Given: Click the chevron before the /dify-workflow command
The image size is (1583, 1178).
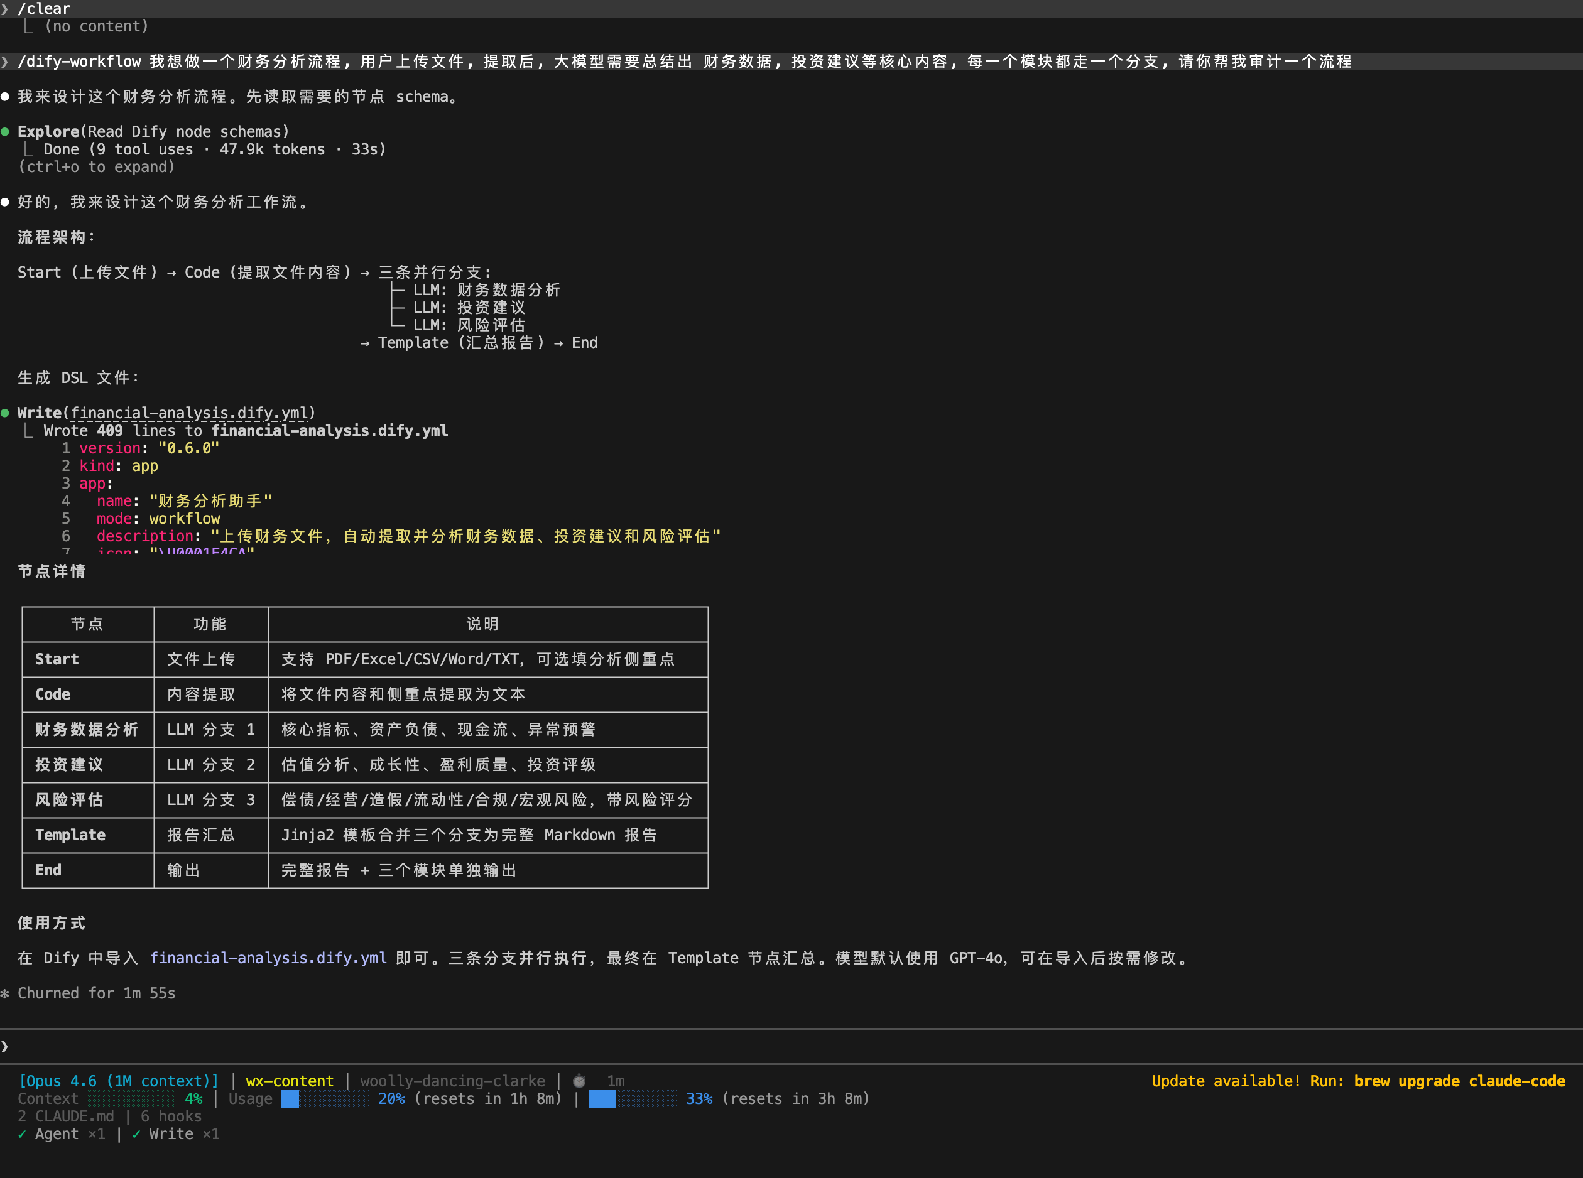Looking at the screenshot, I should tap(5, 62).
